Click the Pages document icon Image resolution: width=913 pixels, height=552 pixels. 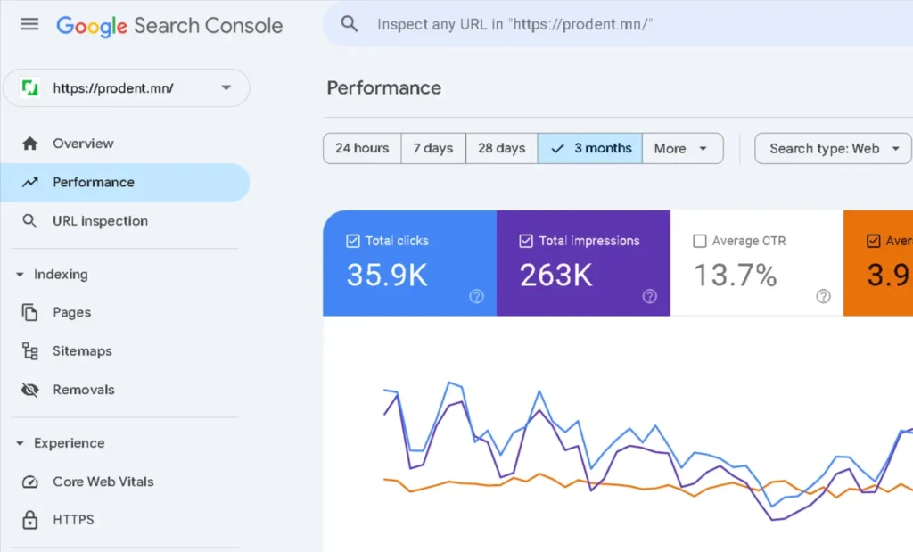click(29, 313)
